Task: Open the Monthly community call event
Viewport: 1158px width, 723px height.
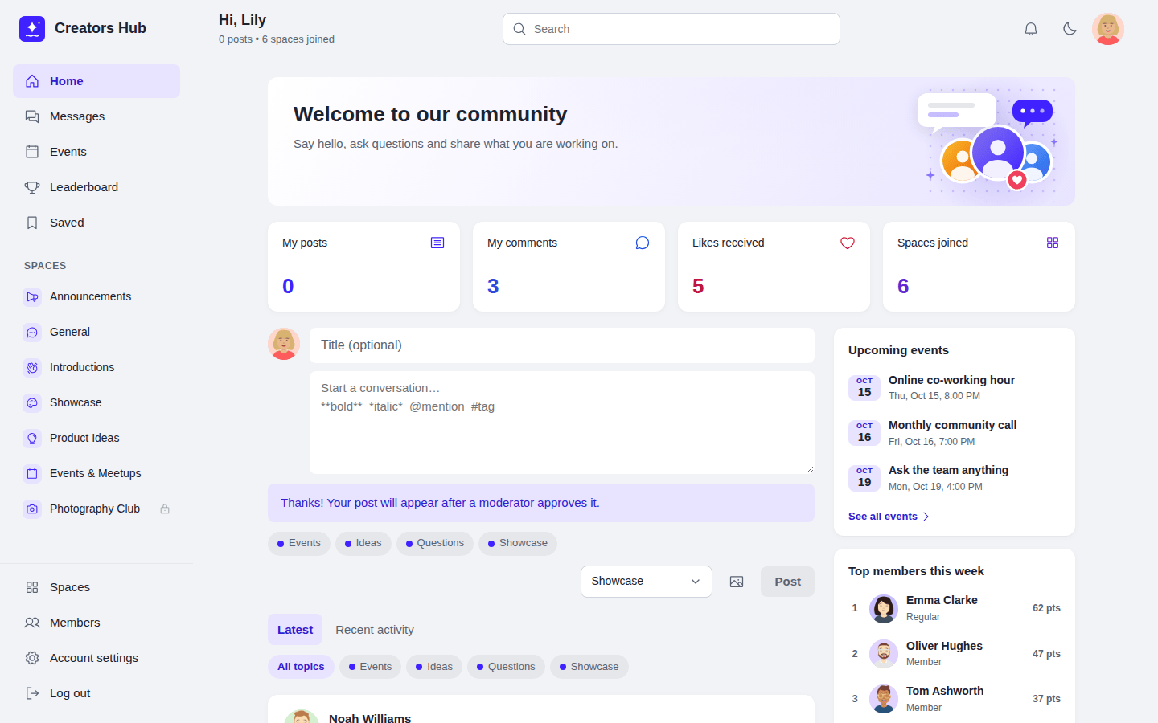Action: point(955,433)
